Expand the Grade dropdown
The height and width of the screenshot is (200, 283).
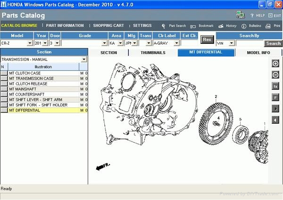104,43
